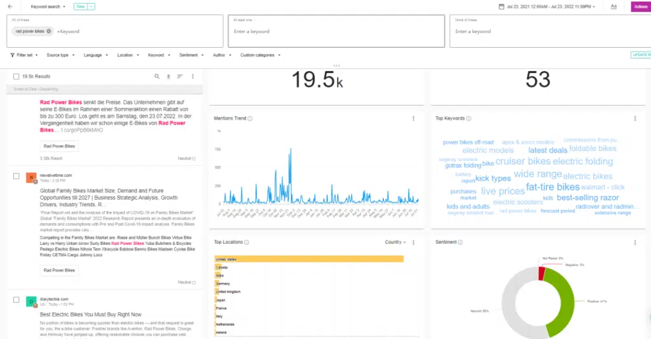
Task: Show info tooltip for Sentiment widget
Action: coord(460,242)
